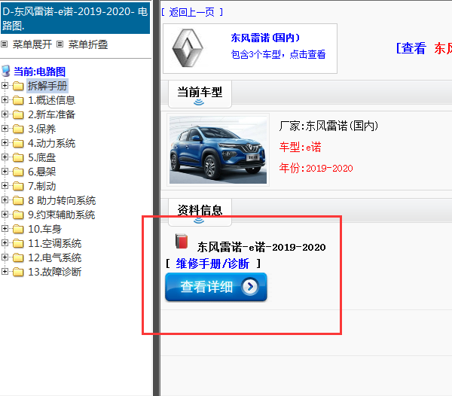Click wave indicator under 当前车型 tab
Screen dimensions: 452x396
[199, 102]
